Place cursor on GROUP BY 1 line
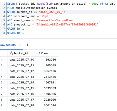Image resolution: width=117 pixels, height=111 pixels. pyautogui.click(x=16, y=29)
